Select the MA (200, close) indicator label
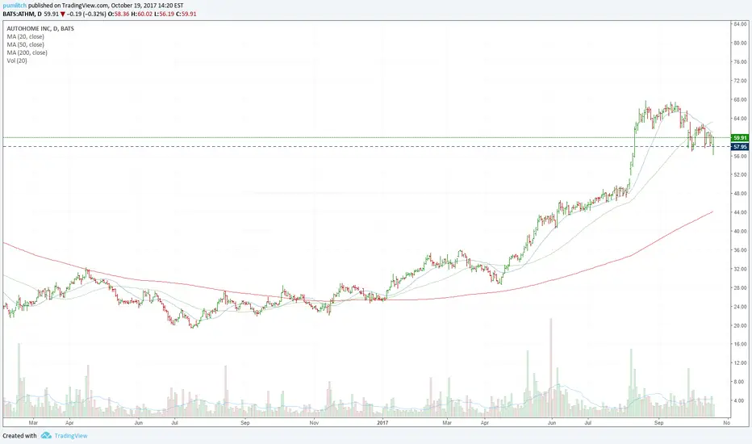 (x=27, y=52)
